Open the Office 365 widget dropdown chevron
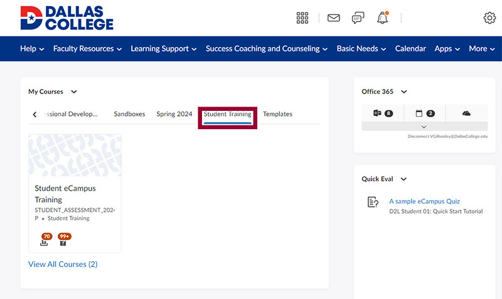This screenshot has width=502, height=299. point(404,92)
